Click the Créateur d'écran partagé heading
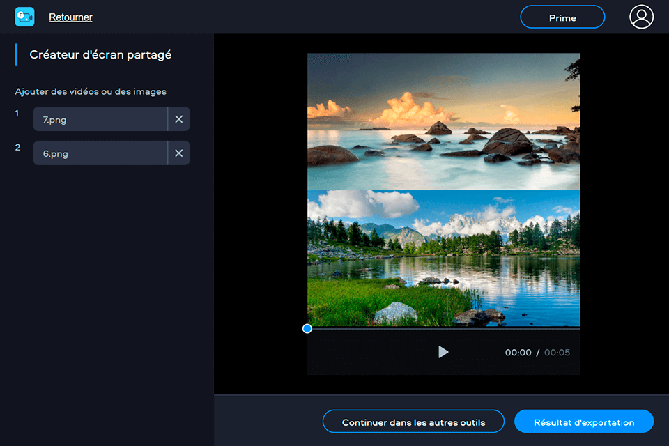 (100, 54)
